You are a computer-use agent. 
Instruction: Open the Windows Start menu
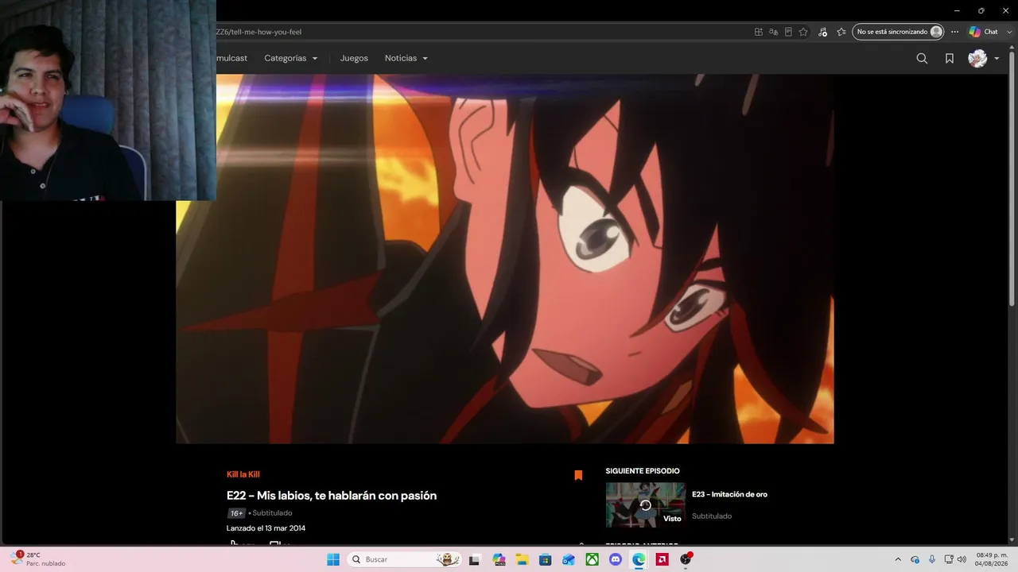(333, 559)
